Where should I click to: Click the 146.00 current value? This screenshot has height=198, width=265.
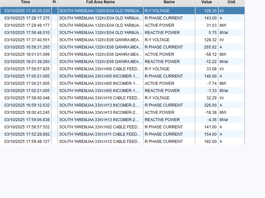coord(207,76)
